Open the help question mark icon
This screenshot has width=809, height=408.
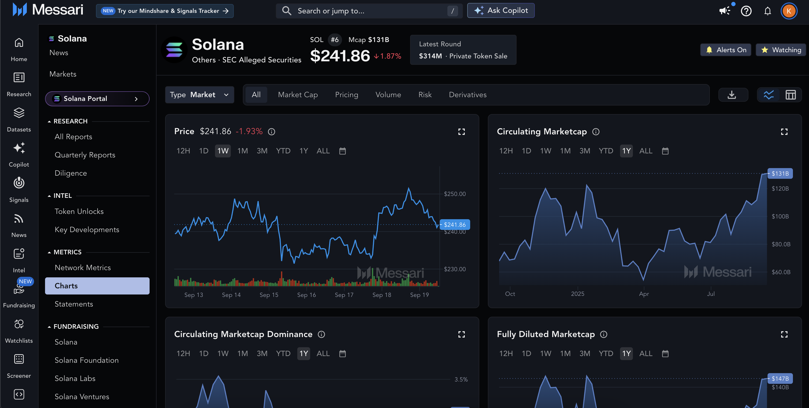[746, 11]
